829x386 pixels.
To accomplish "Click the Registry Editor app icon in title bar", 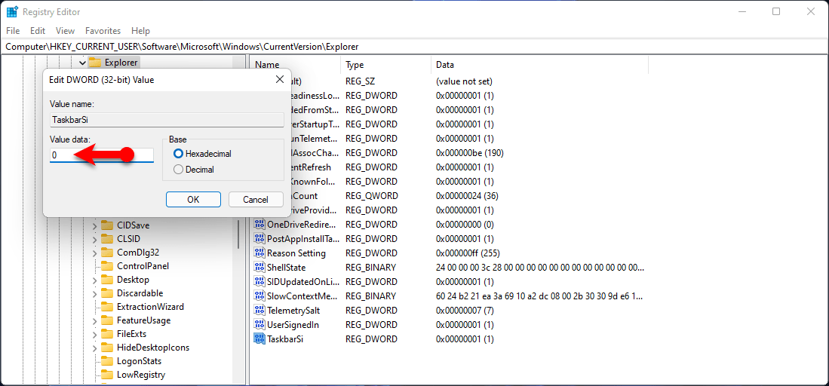I will (x=12, y=11).
